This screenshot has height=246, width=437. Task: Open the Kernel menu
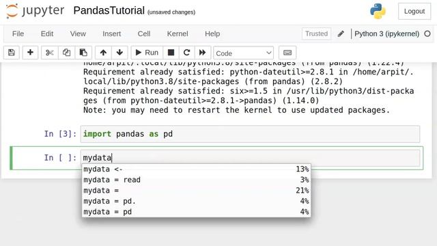(178, 33)
